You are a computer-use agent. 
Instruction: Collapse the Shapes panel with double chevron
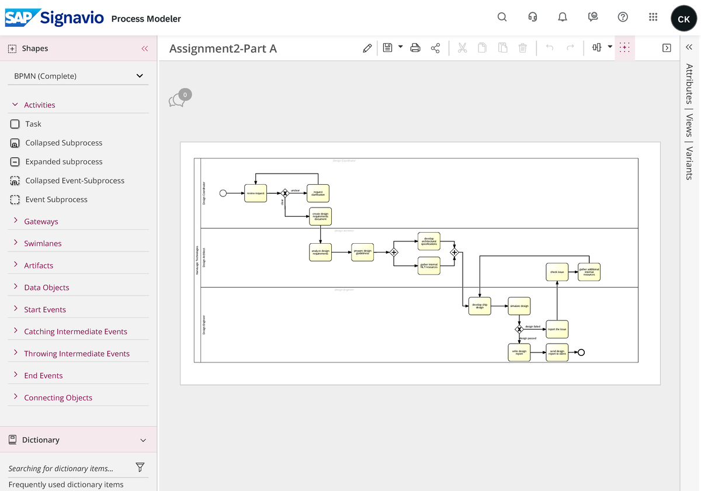(x=145, y=49)
